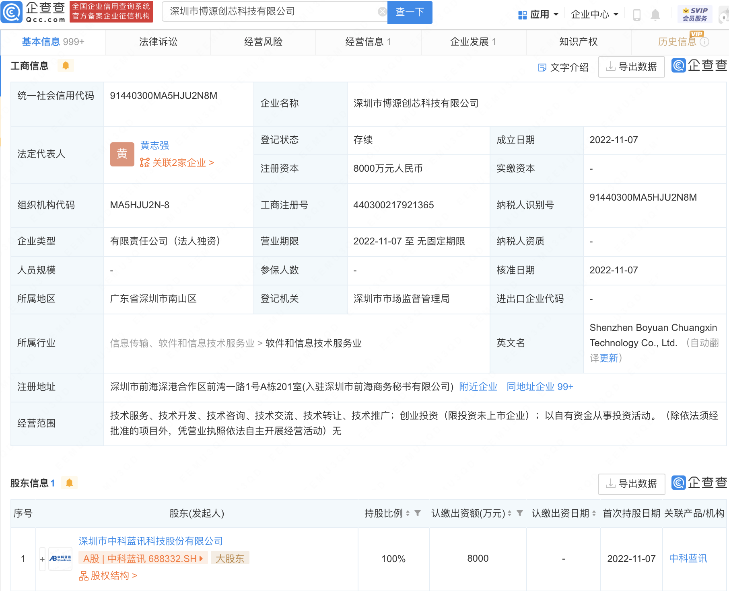Viewport: 729px width, 591px height.
Task: Click 工商注册号 440300217921365 value
Action: [x=393, y=205]
